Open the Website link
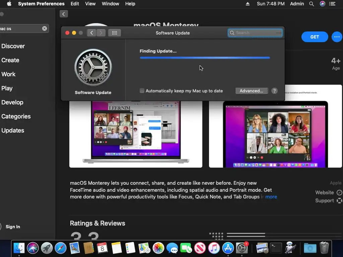Screen dimensions: 343x257 pyautogui.click(x=329, y=192)
